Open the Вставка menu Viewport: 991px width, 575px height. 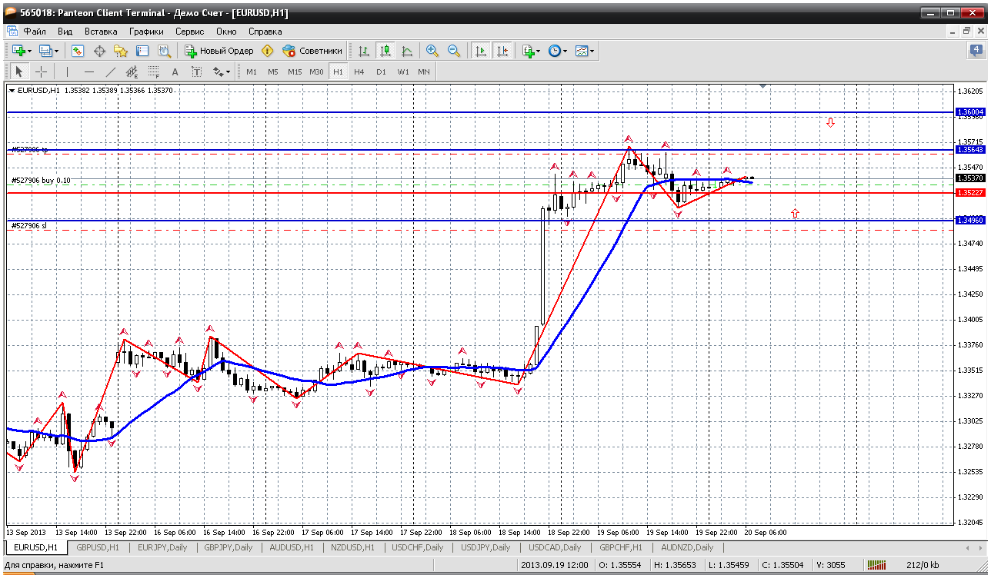click(x=101, y=32)
